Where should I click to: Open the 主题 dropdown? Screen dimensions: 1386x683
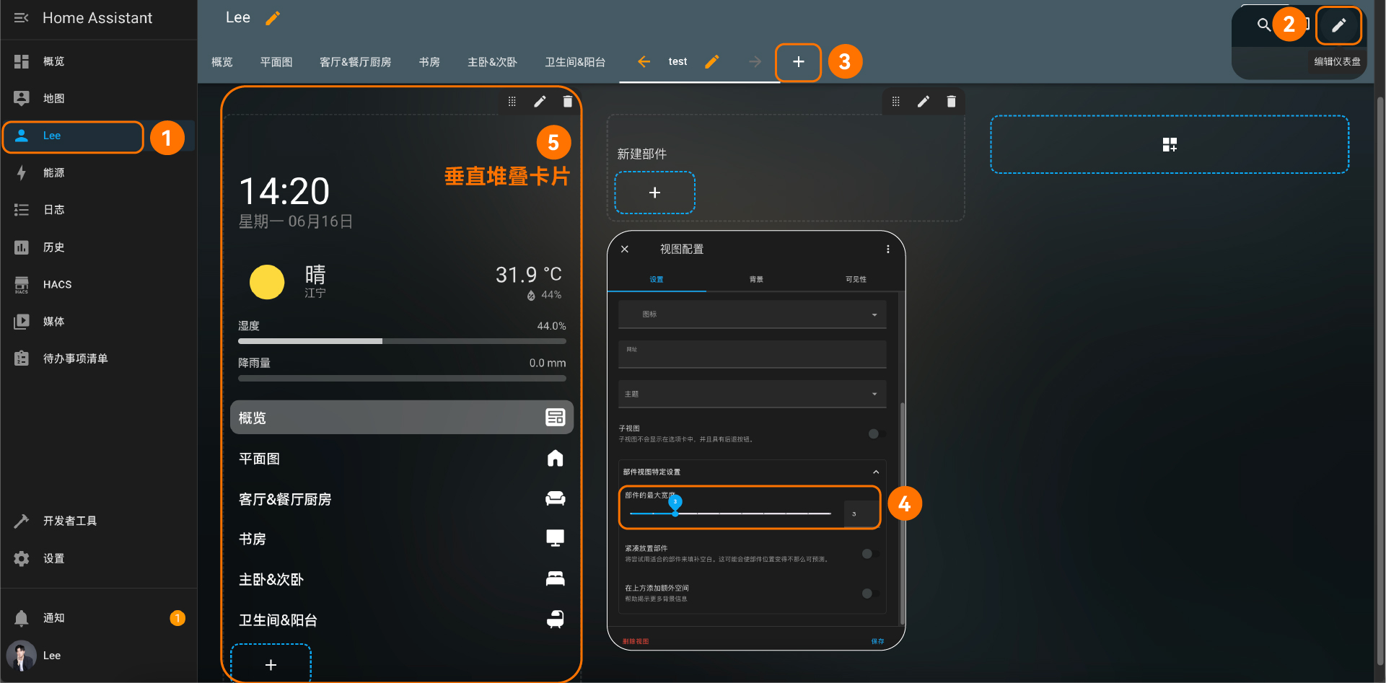pyautogui.click(x=752, y=394)
